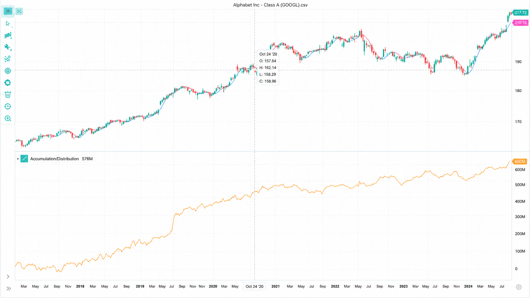530x298 pixels.
Task: Click the 2019 year label on time axis
Action: (x=140, y=286)
